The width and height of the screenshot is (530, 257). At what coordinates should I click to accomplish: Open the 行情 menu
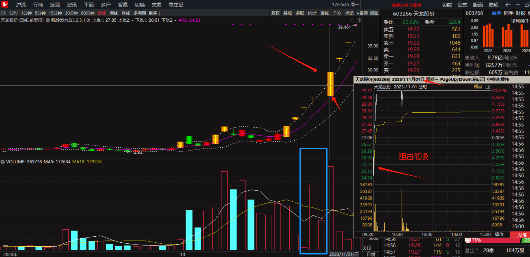(x=38, y=5)
